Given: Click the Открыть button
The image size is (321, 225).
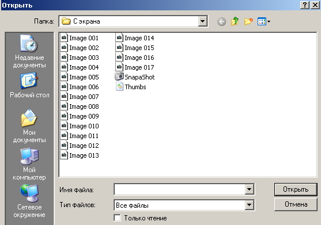Looking at the screenshot, I should (x=296, y=189).
